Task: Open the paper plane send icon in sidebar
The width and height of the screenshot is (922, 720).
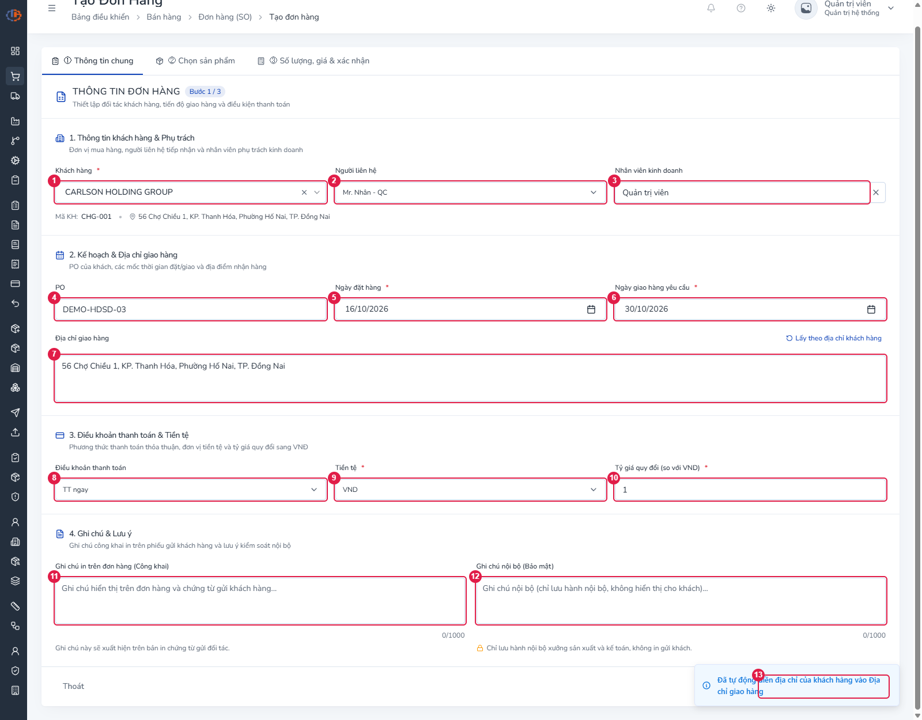Action: click(x=16, y=412)
